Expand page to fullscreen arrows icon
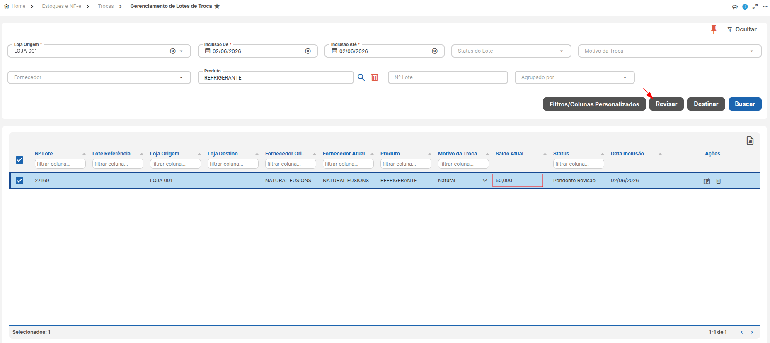770x343 pixels. point(755,7)
